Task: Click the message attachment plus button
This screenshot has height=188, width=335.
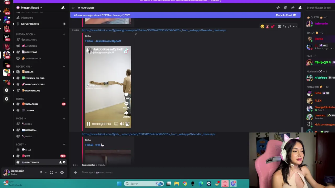Action: coord(75,172)
